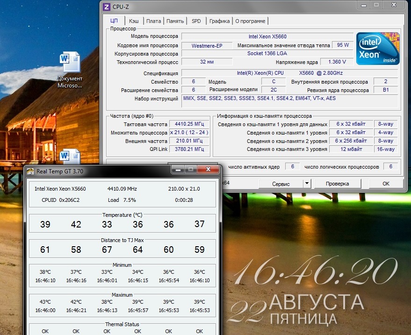Go to the Графика tab
411x335 pixels.
coord(219,21)
